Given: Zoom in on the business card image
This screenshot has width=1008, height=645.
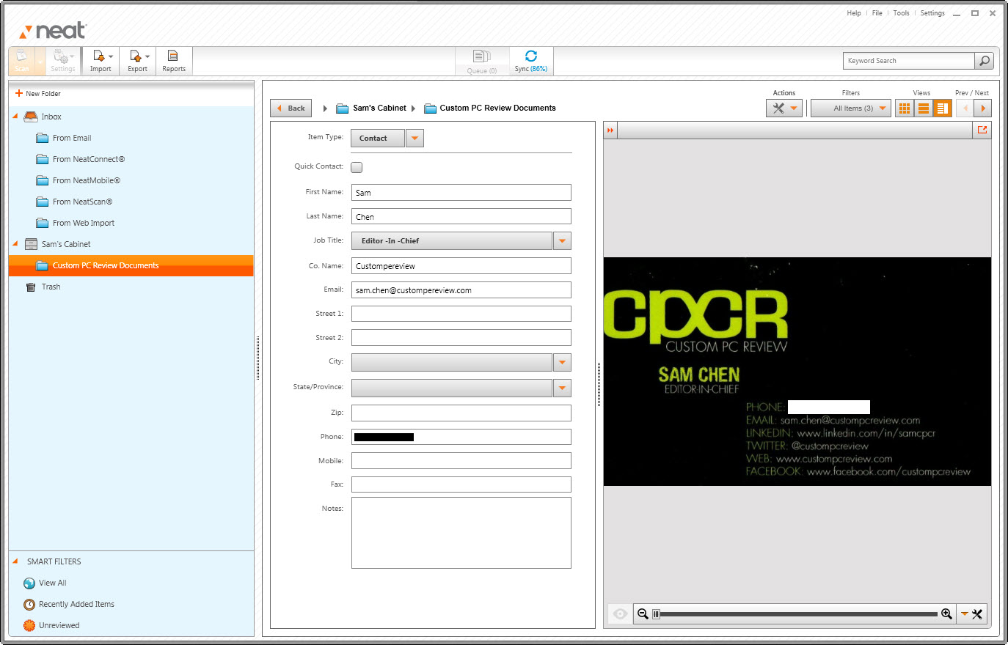Looking at the screenshot, I should coord(947,614).
